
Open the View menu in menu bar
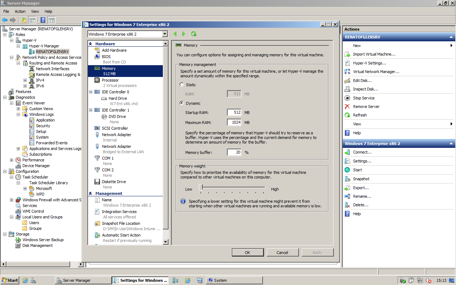tap(35, 11)
